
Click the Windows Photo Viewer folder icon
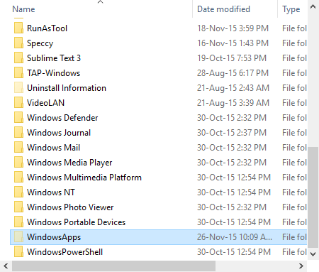(x=18, y=207)
